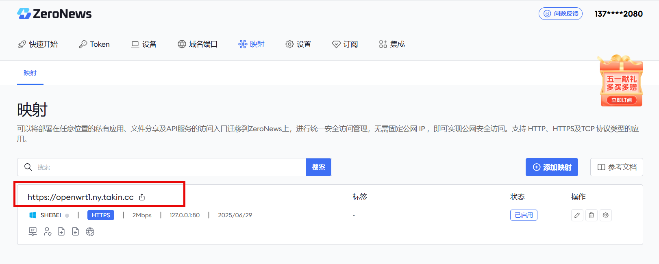Click the globe with pencil icon
The width and height of the screenshot is (659, 264).
(x=90, y=232)
